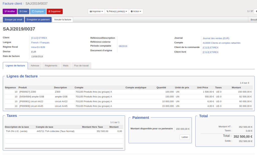The image size is (257, 160).
Task: Switch to the Flux de travail tab
Action: coord(81,66)
